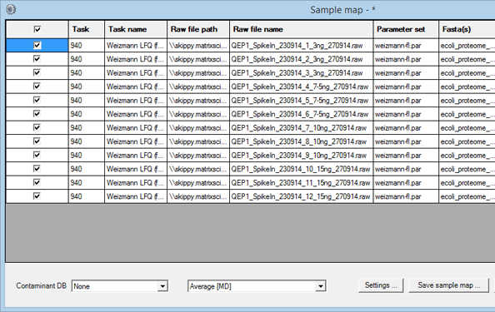The width and height of the screenshot is (495, 312).
Task: Click weizmann-fl.par in the 4_7-5ng row
Action: tap(406, 87)
